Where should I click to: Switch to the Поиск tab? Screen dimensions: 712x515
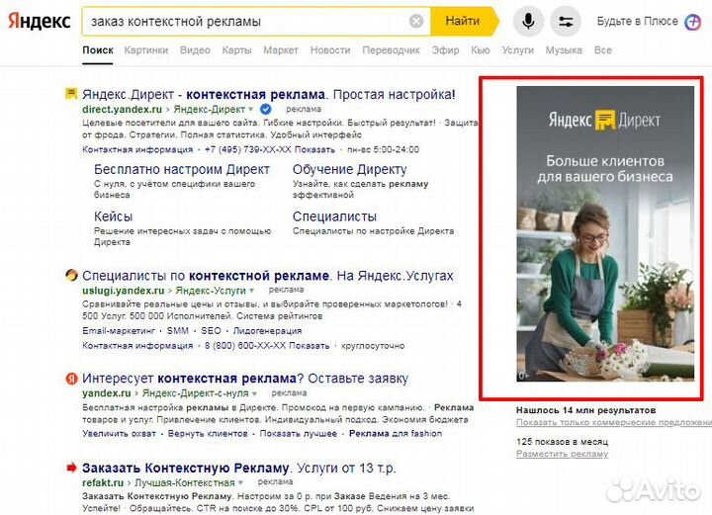pos(98,49)
